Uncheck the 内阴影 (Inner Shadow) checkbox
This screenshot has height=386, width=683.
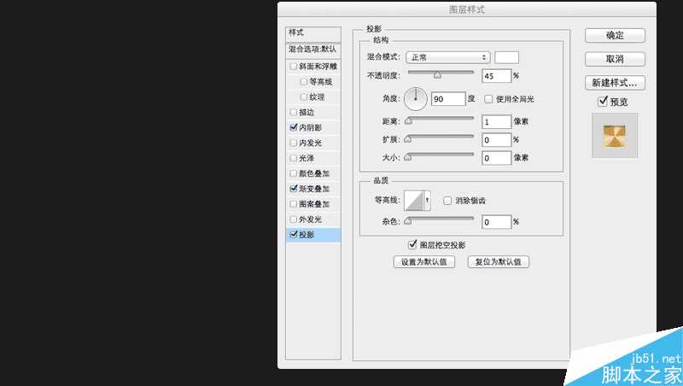pyautogui.click(x=295, y=127)
